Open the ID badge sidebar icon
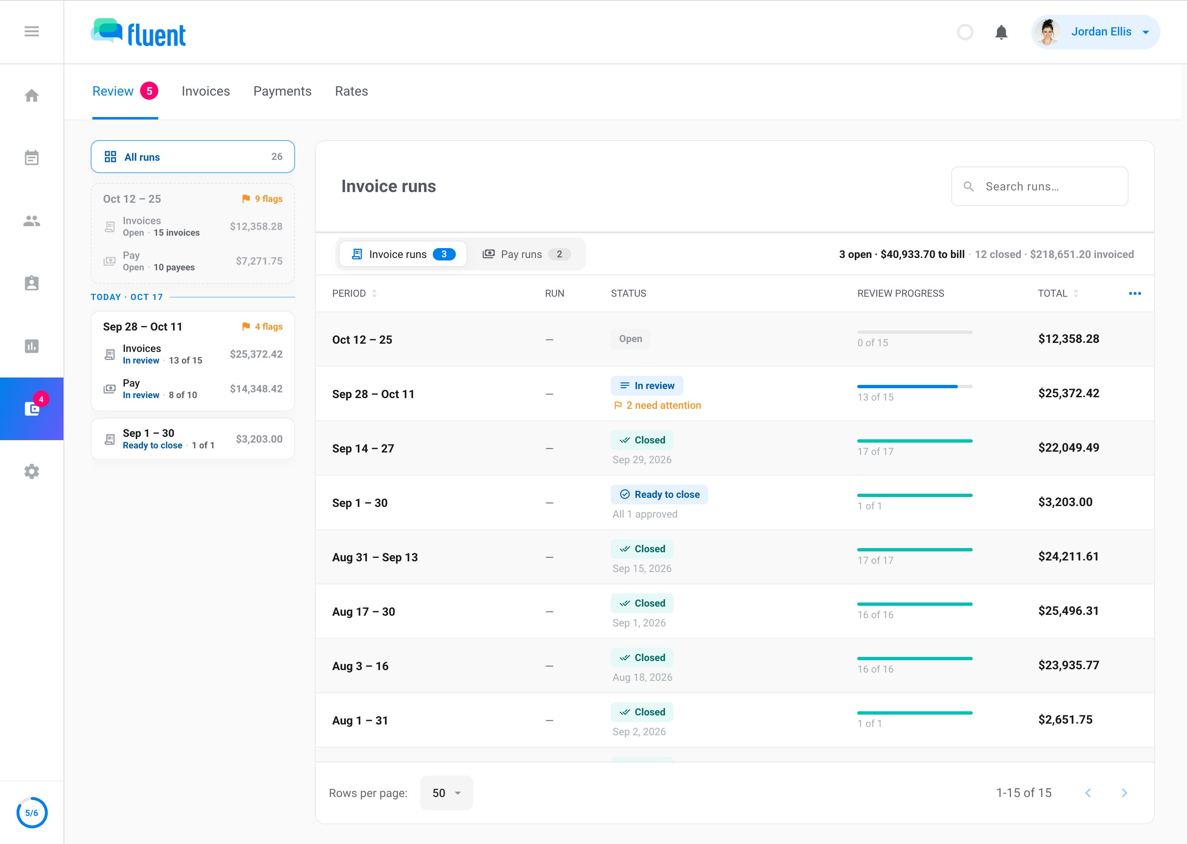Viewport: 1187px width, 844px height. (x=32, y=283)
